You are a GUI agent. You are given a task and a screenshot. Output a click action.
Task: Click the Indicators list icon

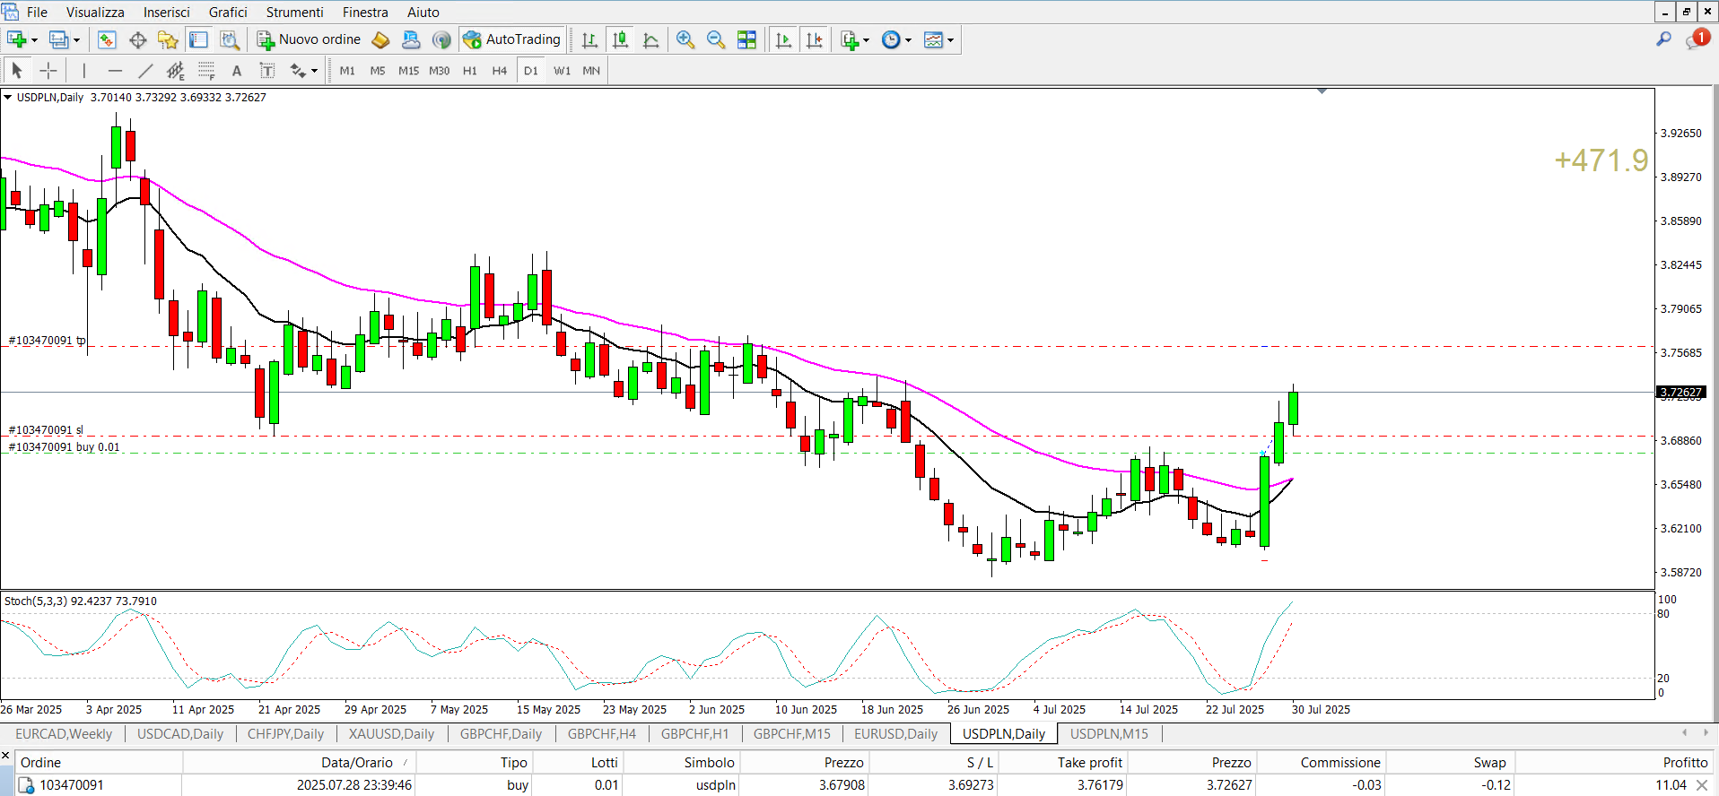(850, 39)
